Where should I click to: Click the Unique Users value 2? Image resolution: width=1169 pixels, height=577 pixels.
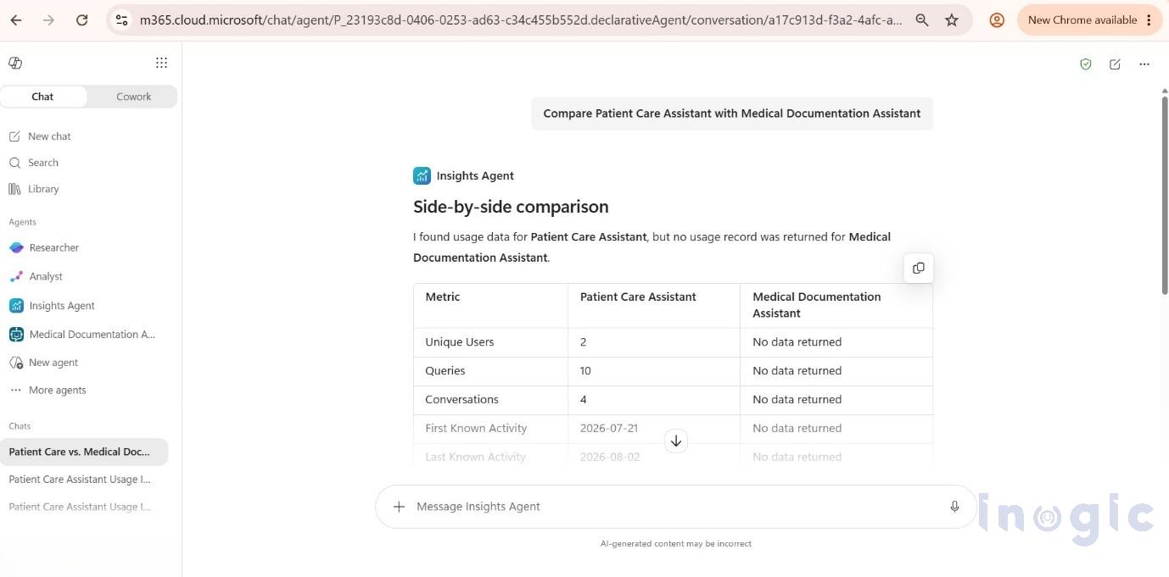(x=584, y=342)
